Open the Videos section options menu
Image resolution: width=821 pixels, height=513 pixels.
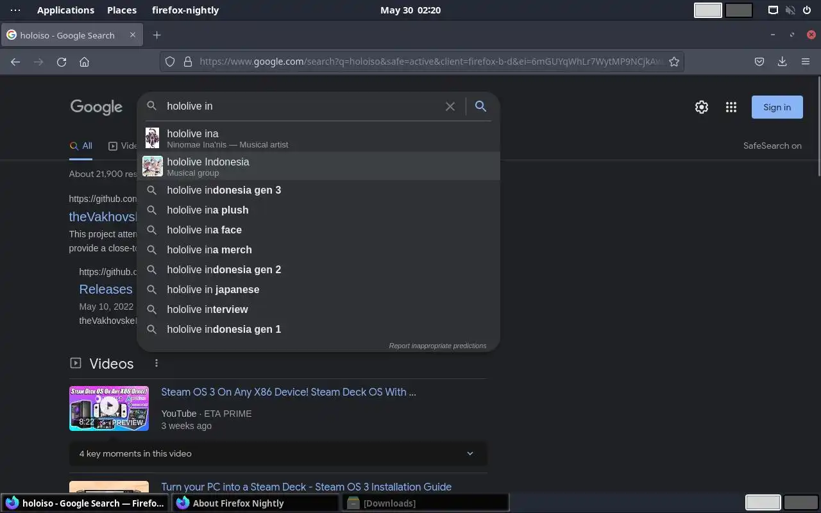(156, 364)
